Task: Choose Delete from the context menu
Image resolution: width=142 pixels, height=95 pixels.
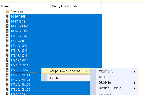Action: (66, 78)
